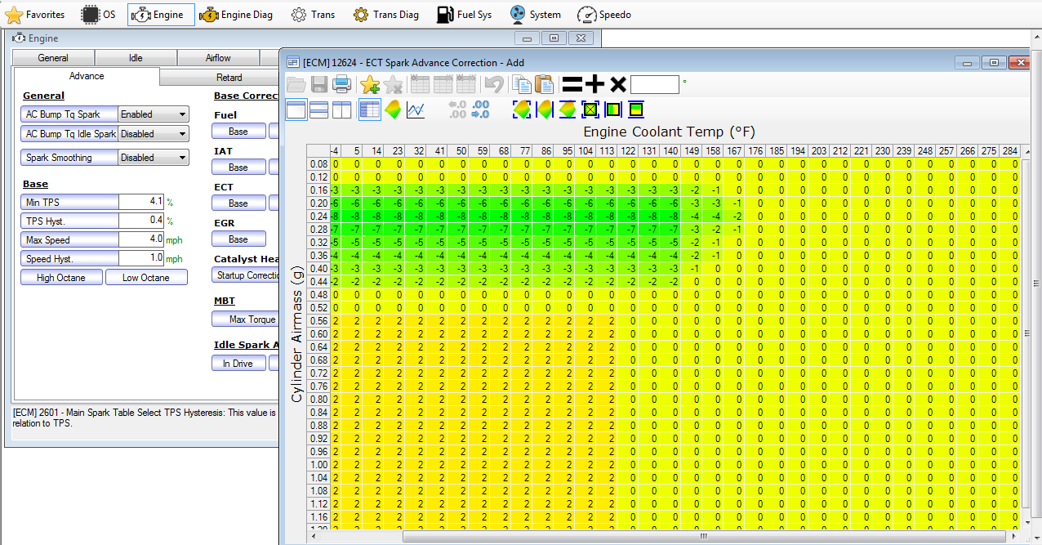Click the Min TPS input field
The height and width of the screenshot is (545, 1042).
140,201
